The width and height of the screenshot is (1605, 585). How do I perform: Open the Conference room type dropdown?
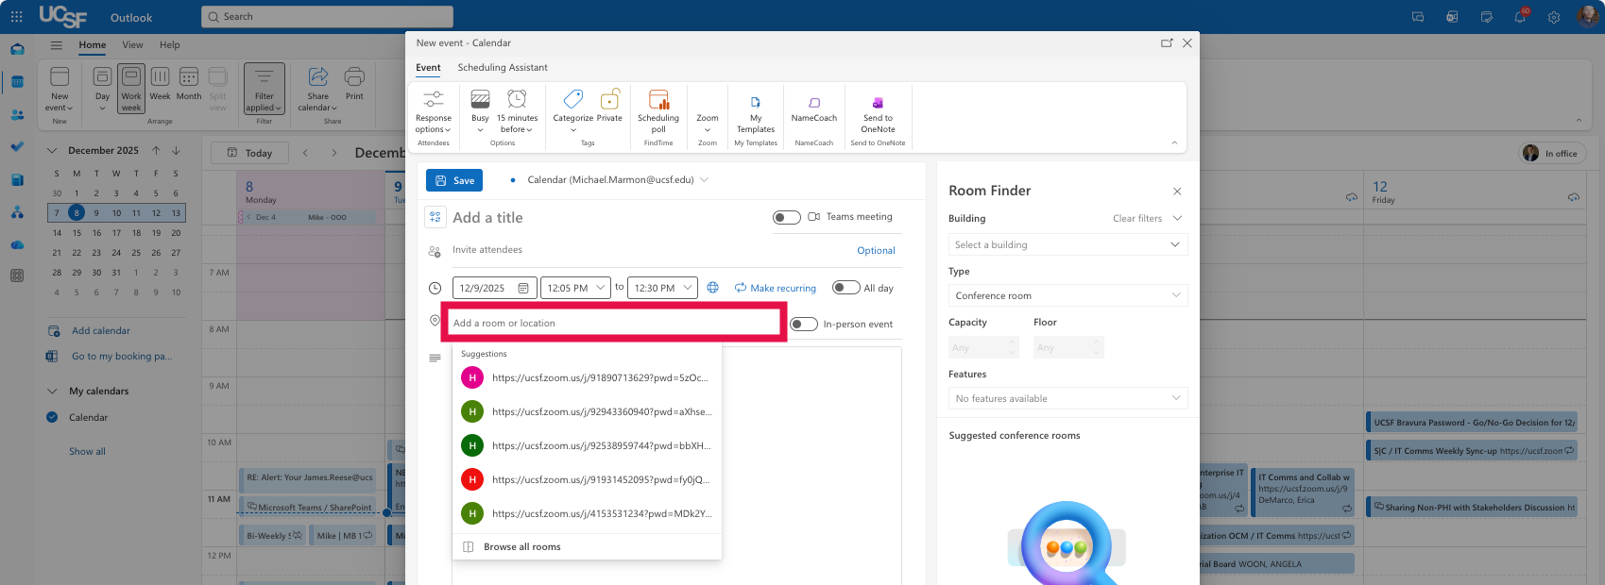point(1067,295)
